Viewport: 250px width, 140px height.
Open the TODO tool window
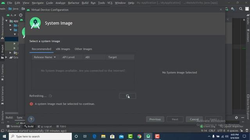pos(61,126)
